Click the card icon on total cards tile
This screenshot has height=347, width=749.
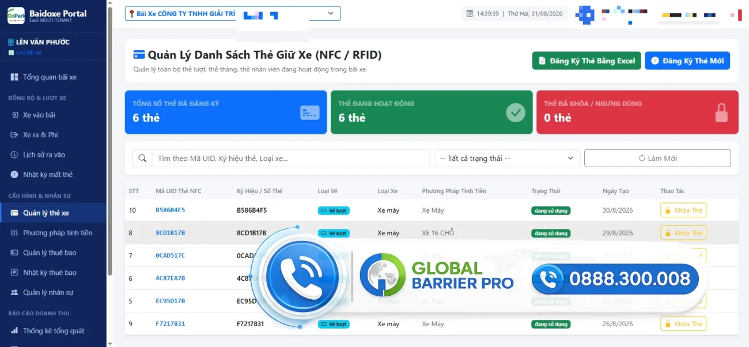click(310, 112)
